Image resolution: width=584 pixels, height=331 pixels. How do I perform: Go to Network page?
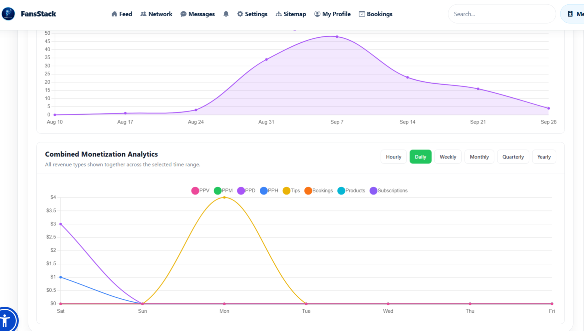[156, 14]
